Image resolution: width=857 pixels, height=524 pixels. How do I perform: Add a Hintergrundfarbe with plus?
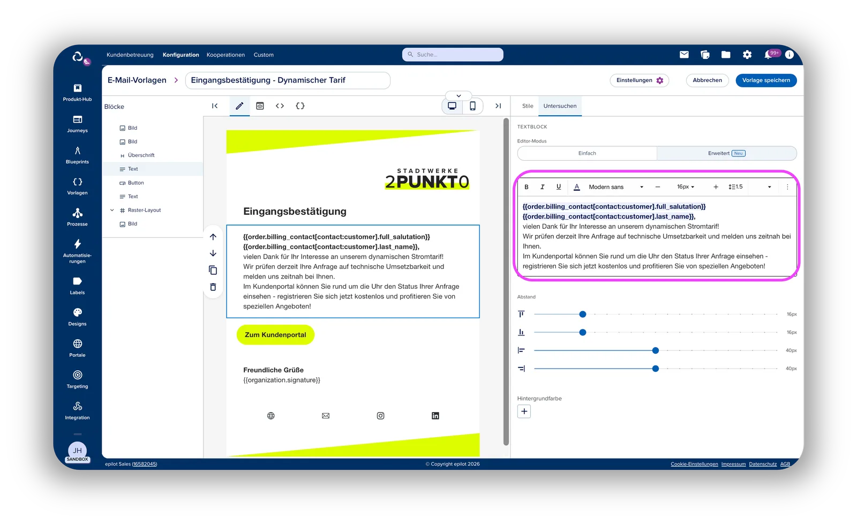pyautogui.click(x=524, y=411)
